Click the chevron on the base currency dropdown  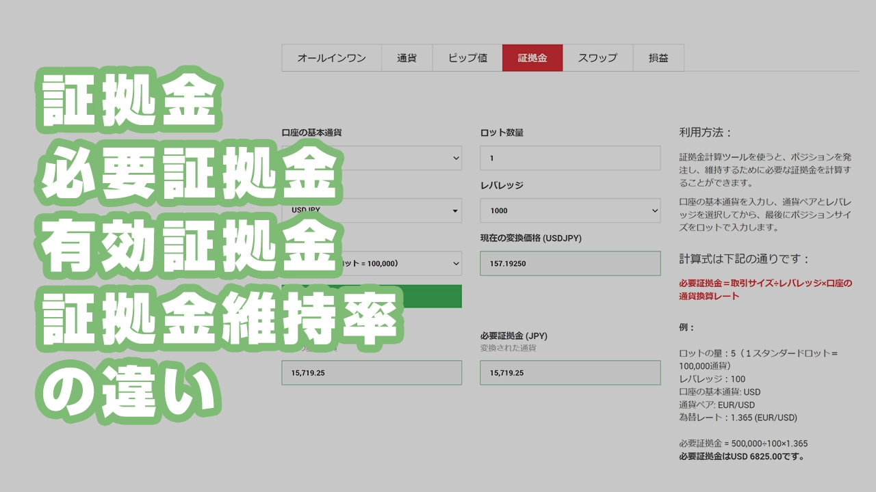point(455,158)
